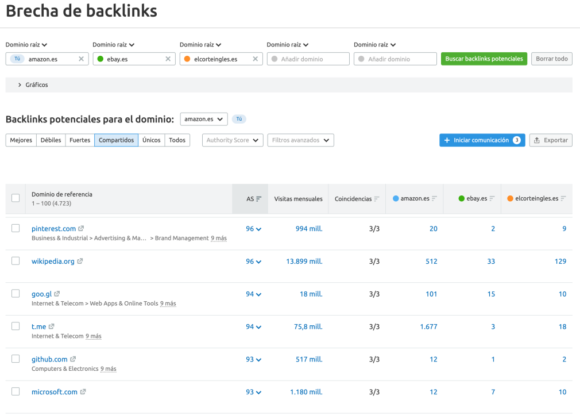This screenshot has height=415, width=580.
Task: Click the amazon.es domain input field
Action: point(47,59)
